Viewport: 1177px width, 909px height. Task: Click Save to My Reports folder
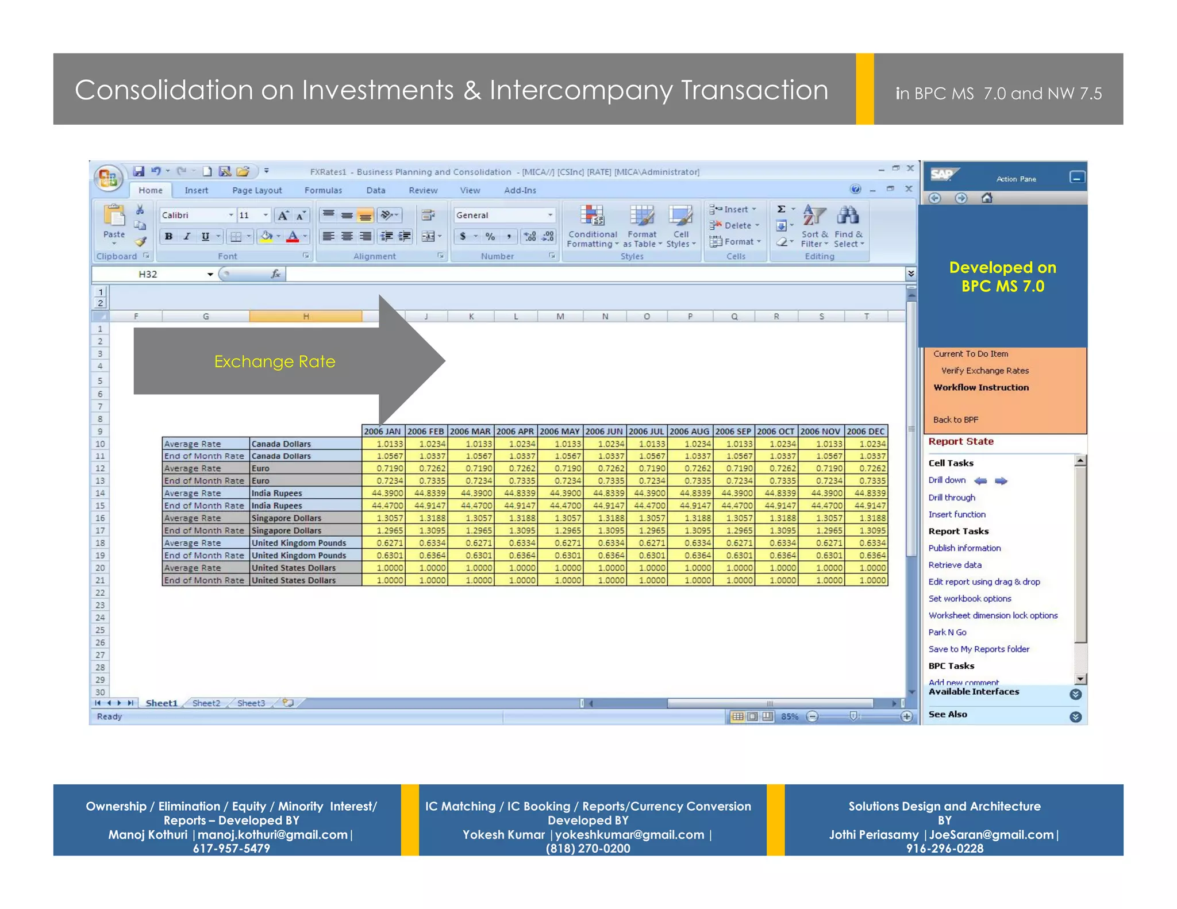pos(979,649)
